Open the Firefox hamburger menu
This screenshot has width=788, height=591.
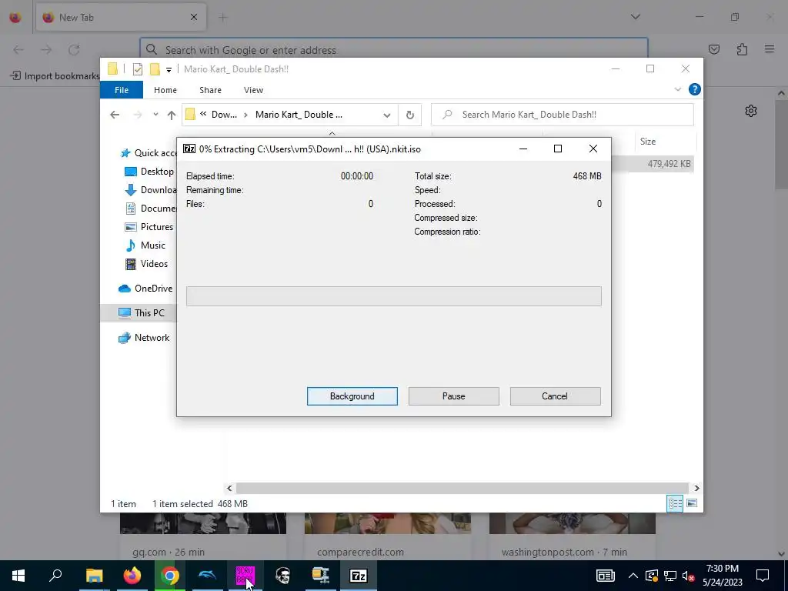click(770, 49)
